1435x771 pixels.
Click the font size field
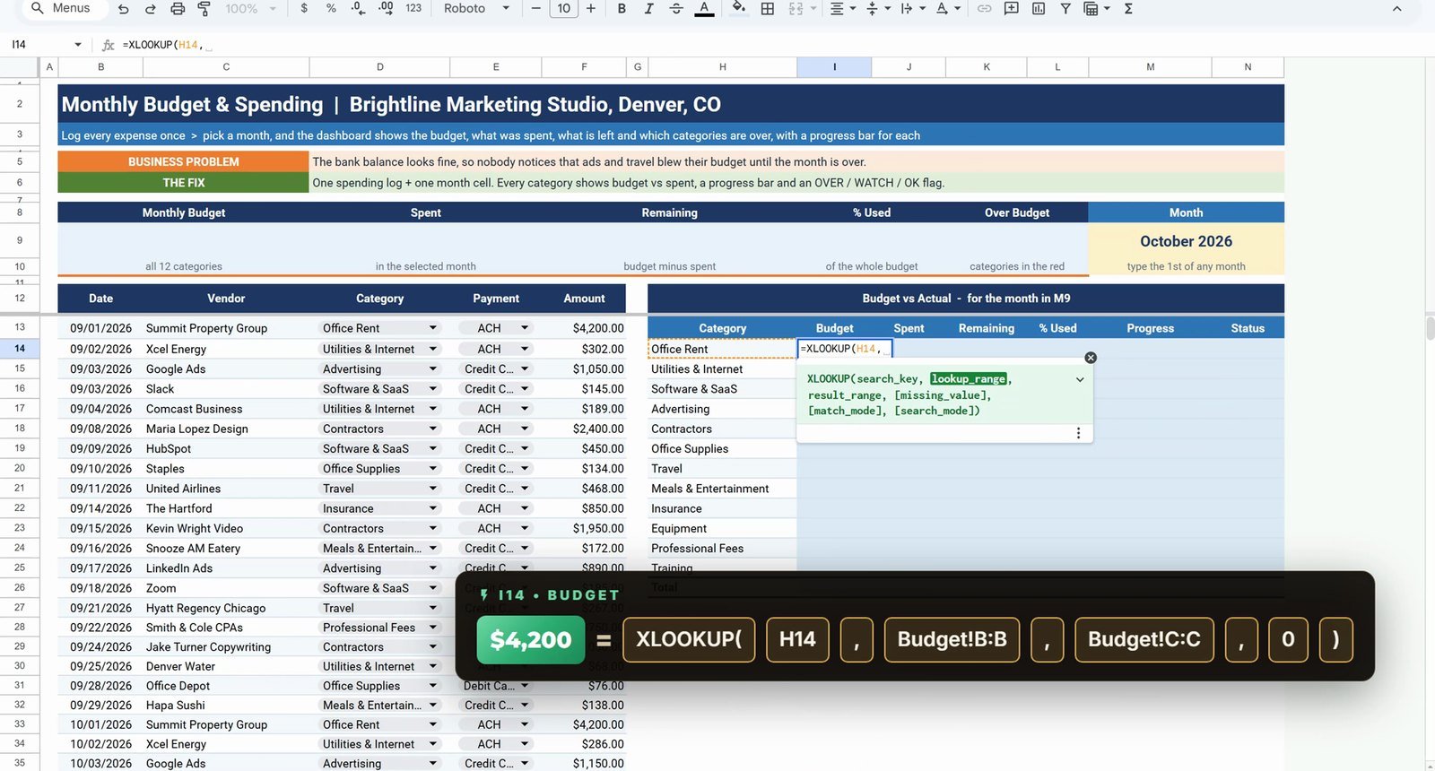tap(563, 9)
